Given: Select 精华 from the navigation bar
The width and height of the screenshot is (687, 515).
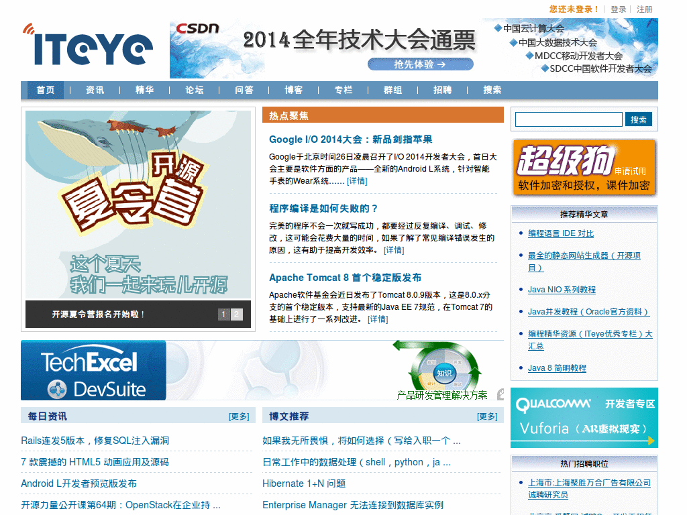Looking at the screenshot, I should 145,90.
